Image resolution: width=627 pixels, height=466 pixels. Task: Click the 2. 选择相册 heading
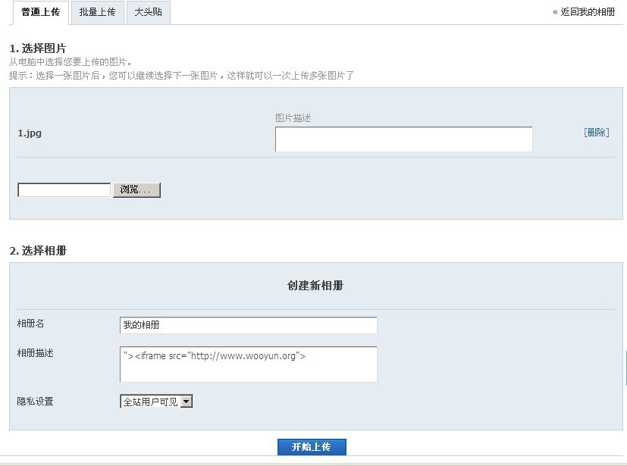38,251
